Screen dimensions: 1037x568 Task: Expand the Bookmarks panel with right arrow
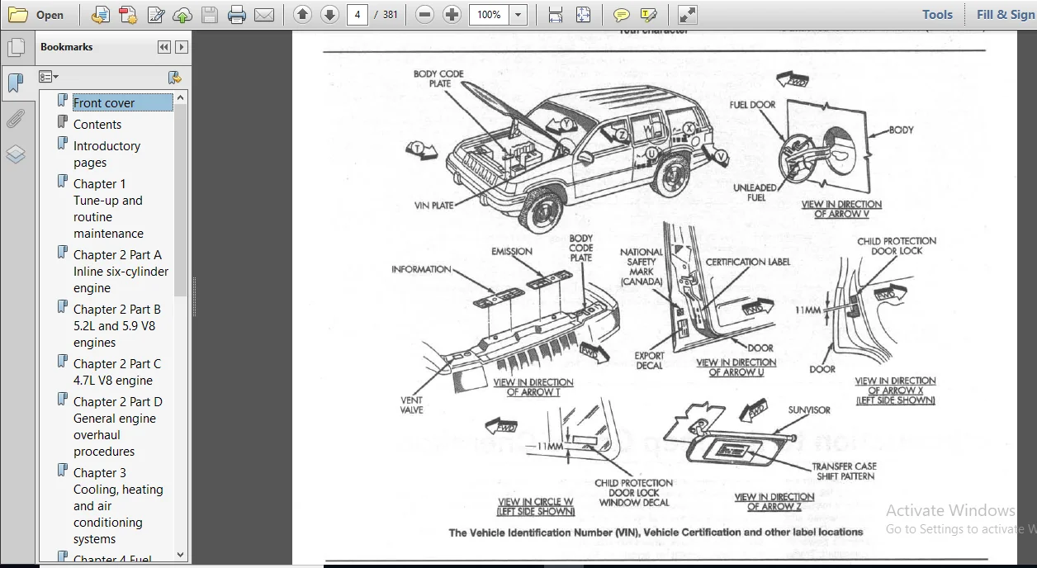(181, 47)
